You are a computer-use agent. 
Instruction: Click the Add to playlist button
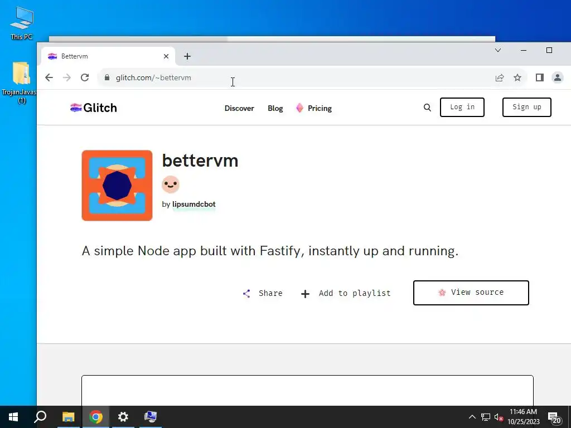(346, 293)
